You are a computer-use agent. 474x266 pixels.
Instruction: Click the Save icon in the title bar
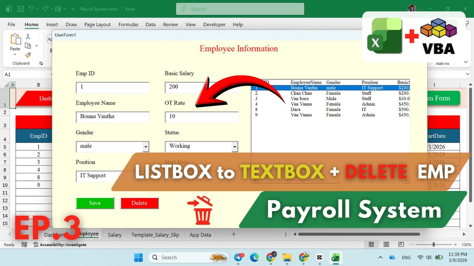point(21,9)
